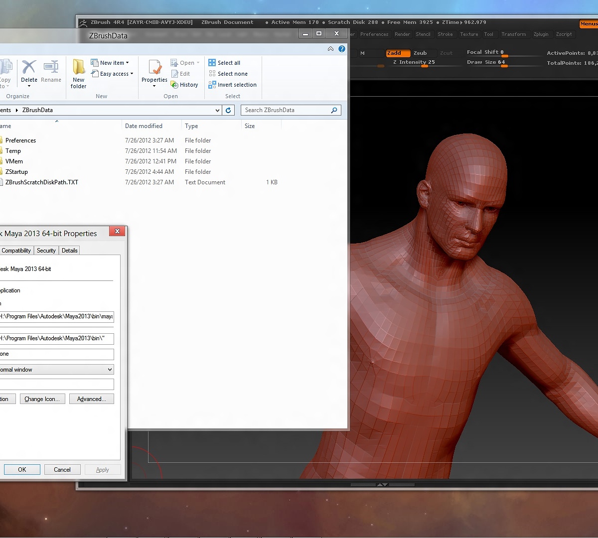Click the ZBrush logo in title bar

tap(83, 22)
